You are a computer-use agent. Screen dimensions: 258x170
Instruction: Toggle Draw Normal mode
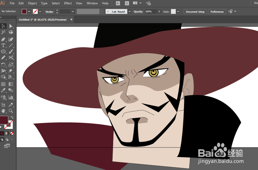[2, 140]
